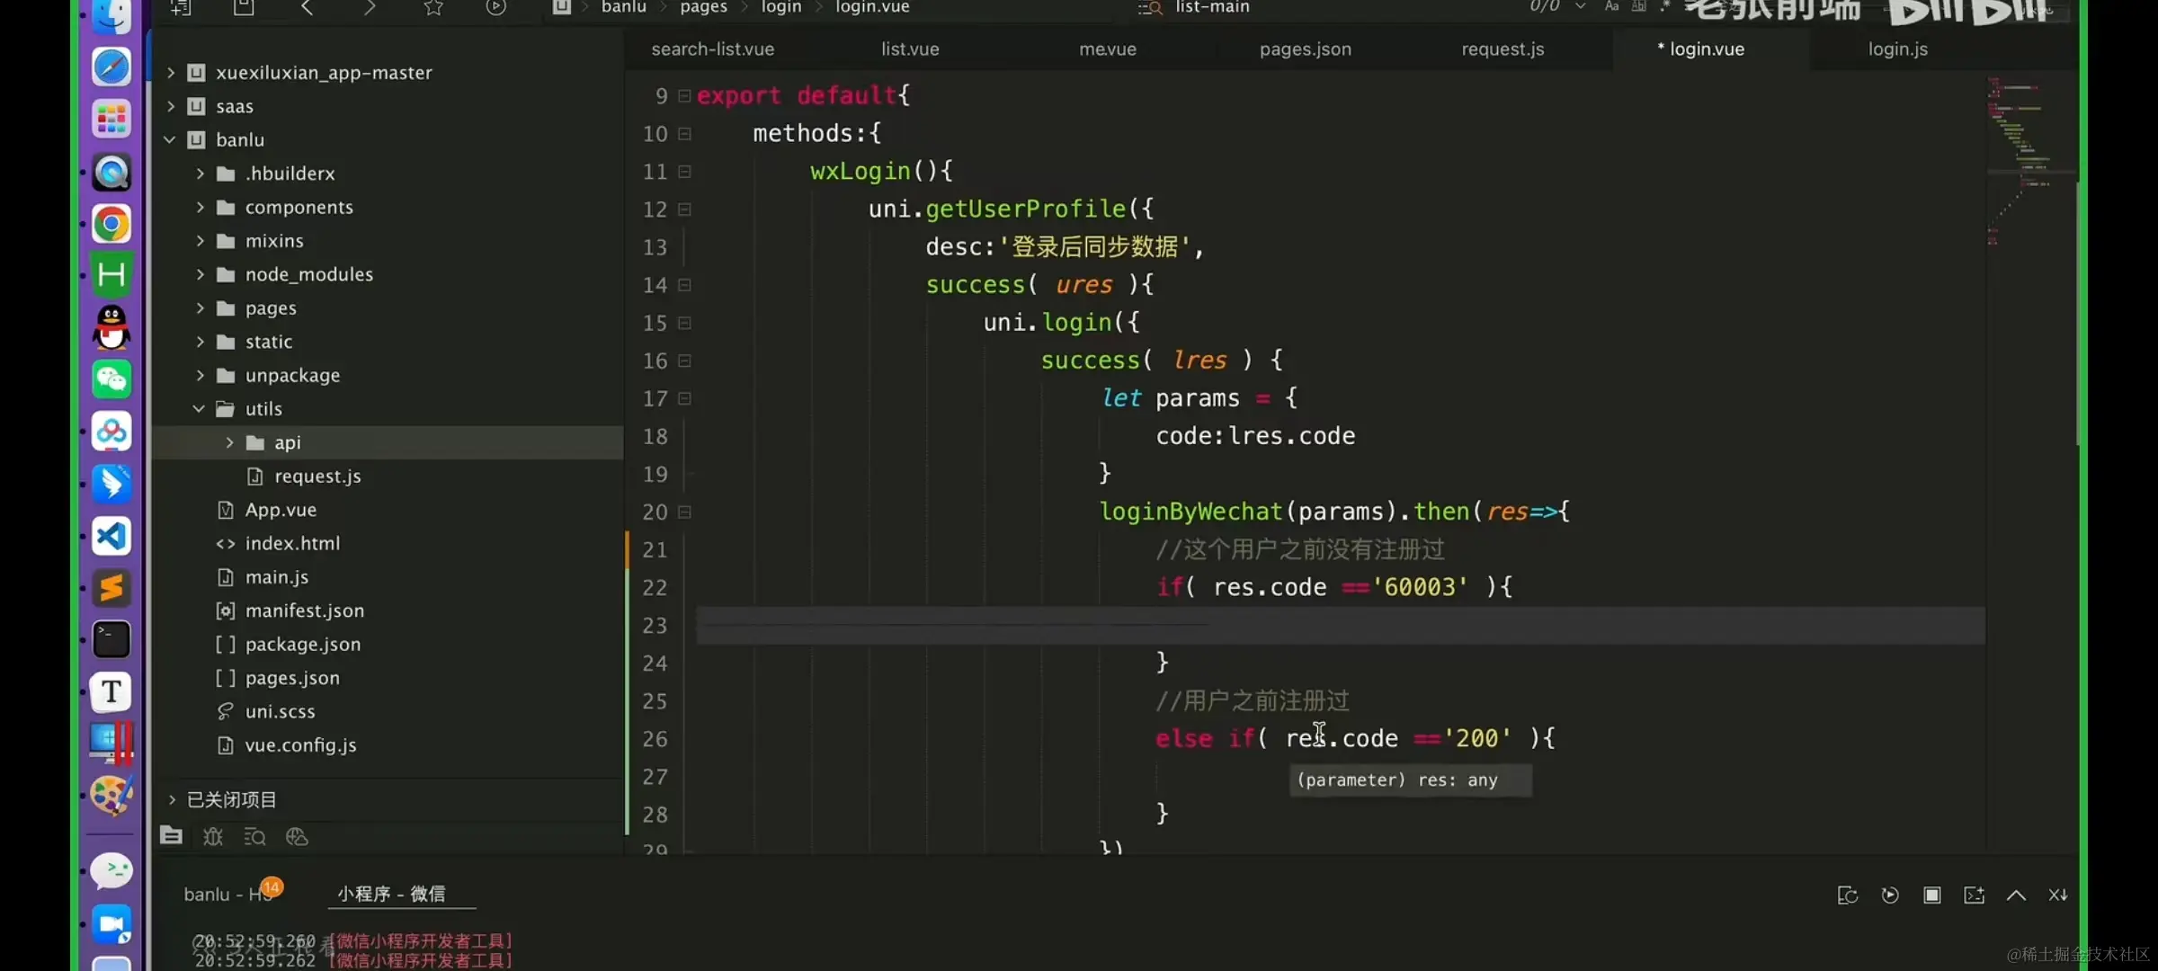The width and height of the screenshot is (2158, 971).
Task: Click the debug bug icon below file tree
Action: [213, 837]
